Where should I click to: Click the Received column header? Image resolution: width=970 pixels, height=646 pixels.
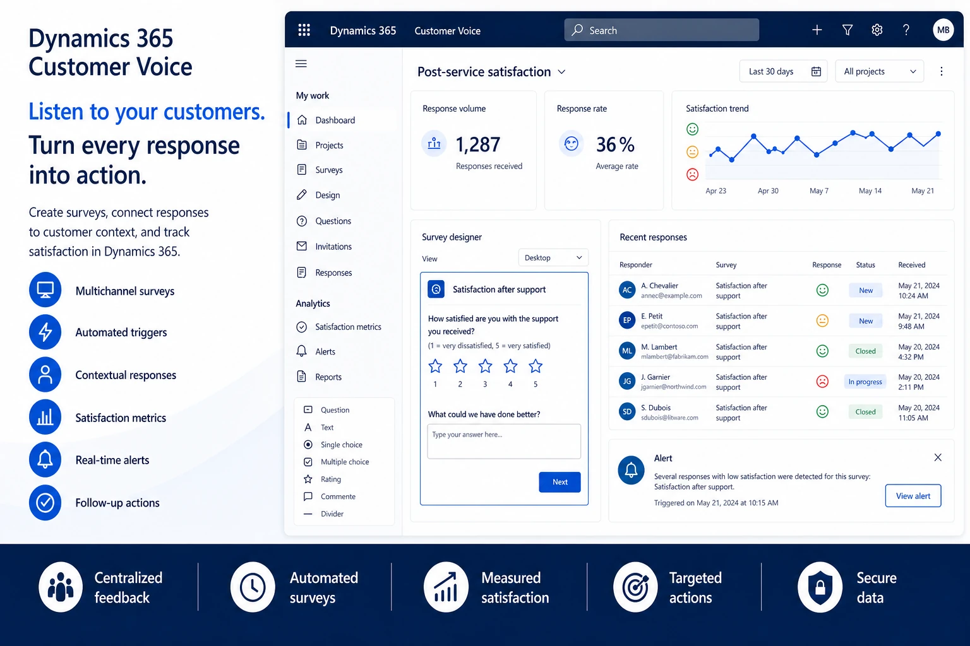(x=912, y=265)
